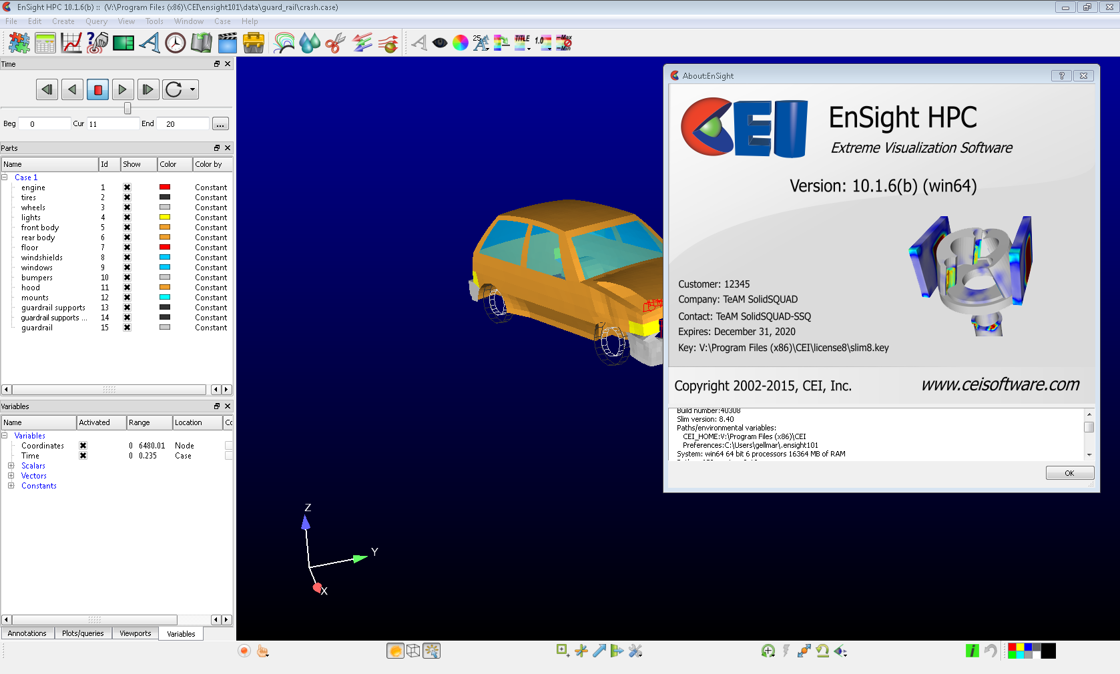Viewport: 1120px width, 674px height.
Task: Toggle Activated checkbox for Time variable
Action: point(83,456)
